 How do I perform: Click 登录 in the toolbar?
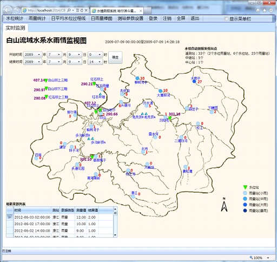pyautogui.click(x=153, y=18)
